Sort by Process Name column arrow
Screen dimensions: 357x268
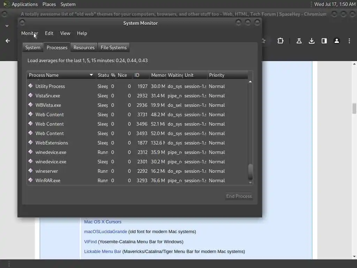(x=91, y=75)
